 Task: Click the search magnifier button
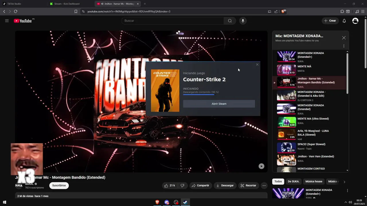pyautogui.click(x=230, y=21)
